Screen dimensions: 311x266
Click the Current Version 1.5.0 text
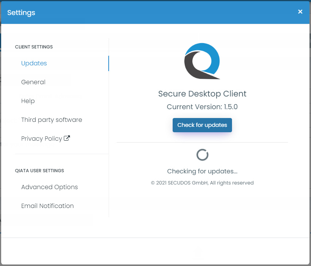[x=202, y=107]
